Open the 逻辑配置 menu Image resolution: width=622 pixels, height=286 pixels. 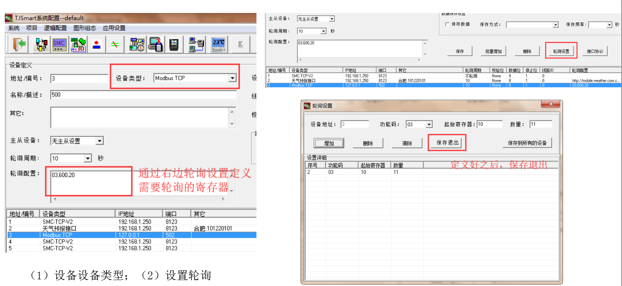[55, 28]
